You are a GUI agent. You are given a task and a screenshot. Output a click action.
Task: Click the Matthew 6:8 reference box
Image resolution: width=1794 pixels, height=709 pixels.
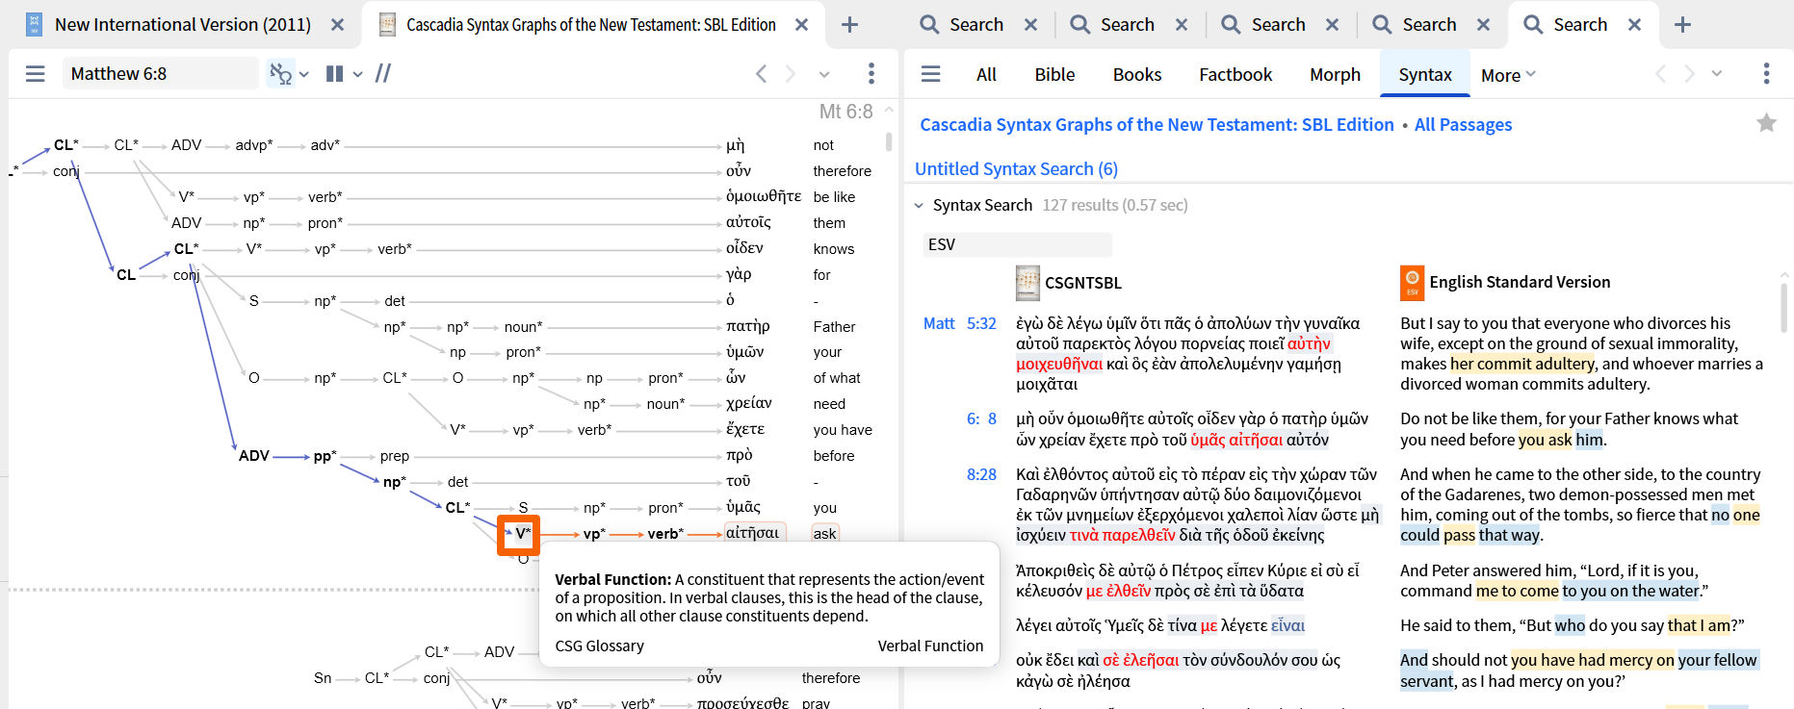coord(160,74)
